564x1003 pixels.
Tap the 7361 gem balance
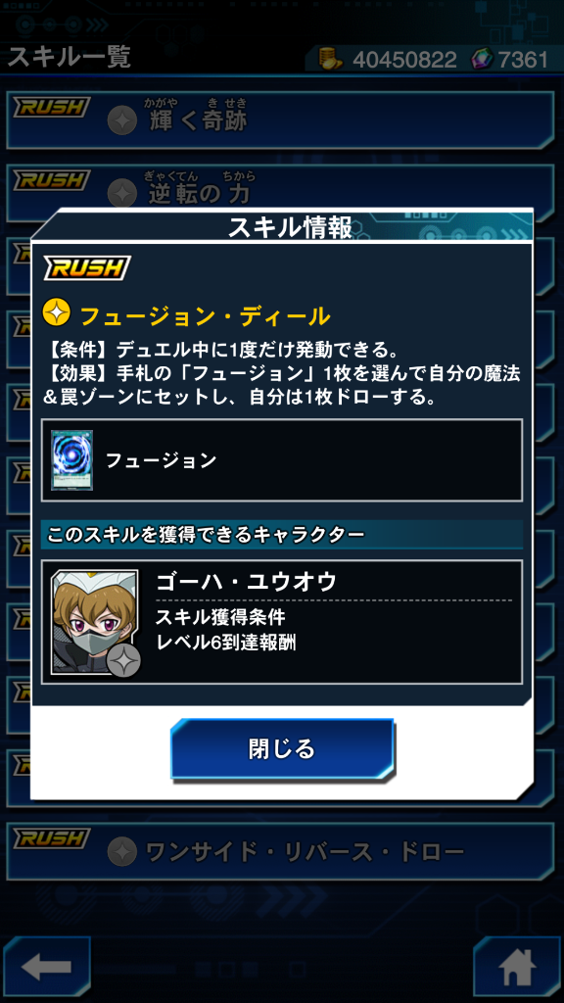(523, 60)
